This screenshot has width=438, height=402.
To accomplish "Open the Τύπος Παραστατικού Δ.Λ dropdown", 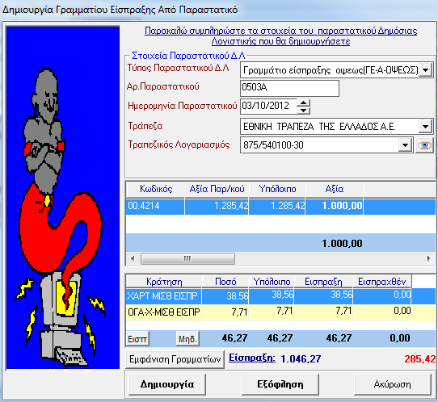I will click(425, 70).
